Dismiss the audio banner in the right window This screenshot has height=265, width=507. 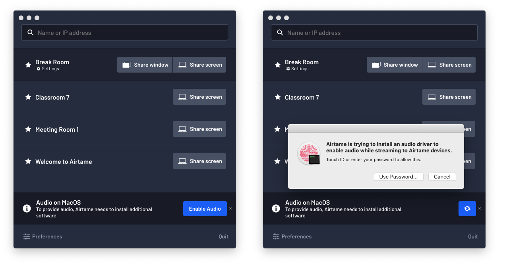point(480,208)
